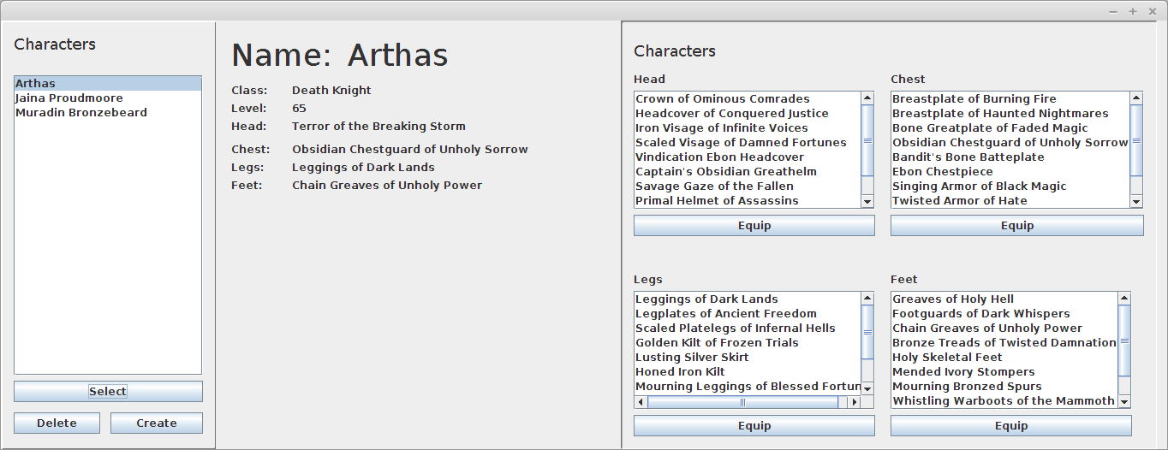Select Captain's Obsidian Greathelm

click(748, 171)
